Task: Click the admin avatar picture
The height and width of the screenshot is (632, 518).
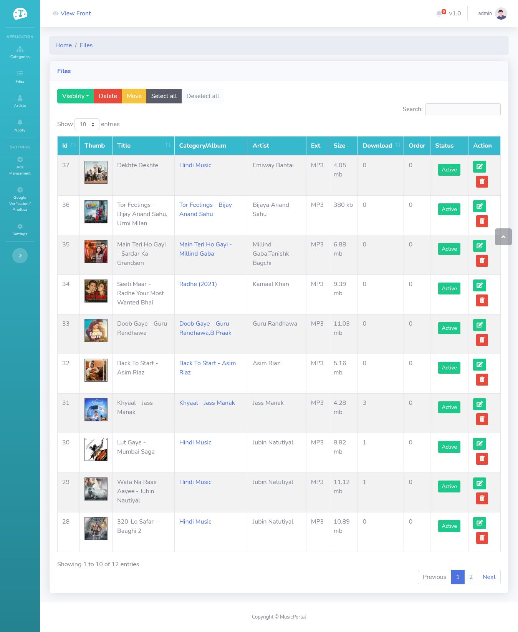Action: click(x=501, y=13)
